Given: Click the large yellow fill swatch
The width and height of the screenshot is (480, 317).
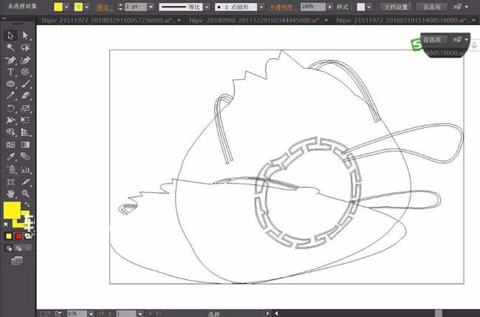Looking at the screenshot, I should click(12, 210).
